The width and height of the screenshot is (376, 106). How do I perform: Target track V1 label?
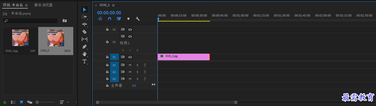tap(115, 57)
